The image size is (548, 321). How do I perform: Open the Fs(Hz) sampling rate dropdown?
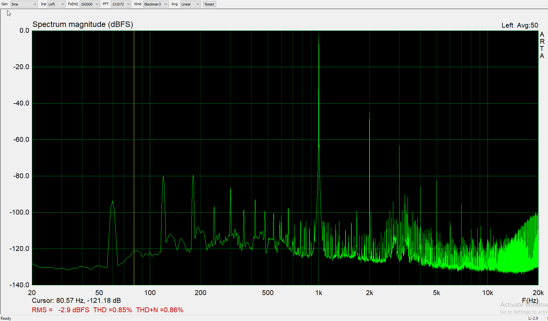pos(89,4)
